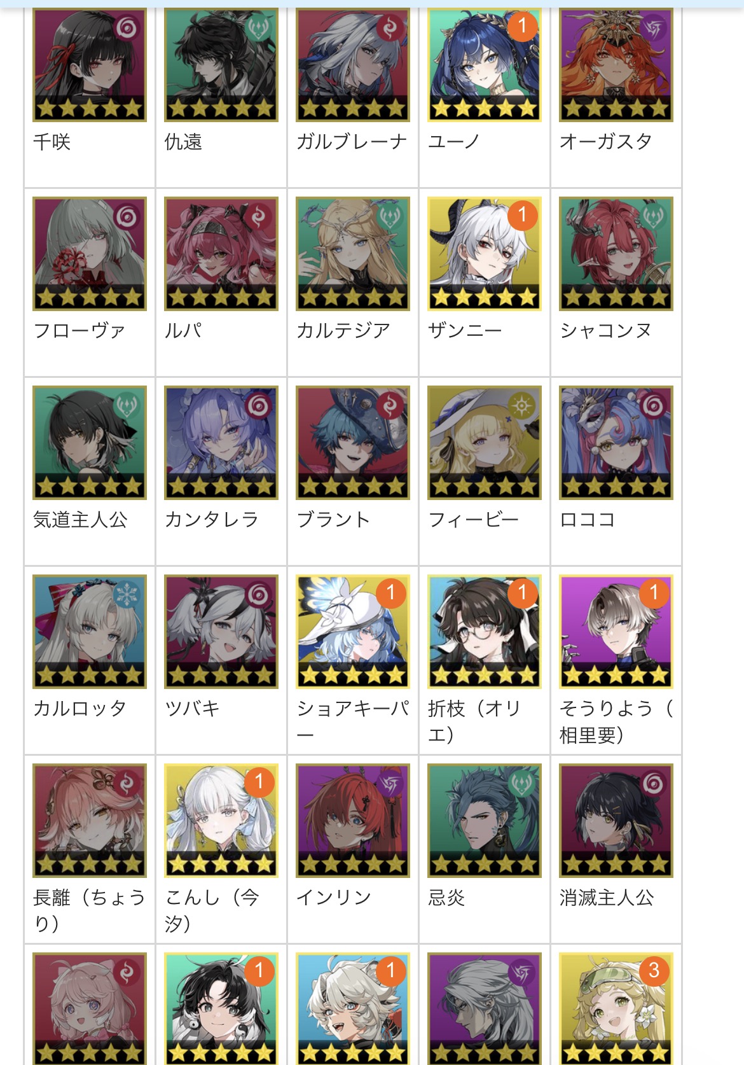Select the 千咲 character portrait

(x=90, y=64)
